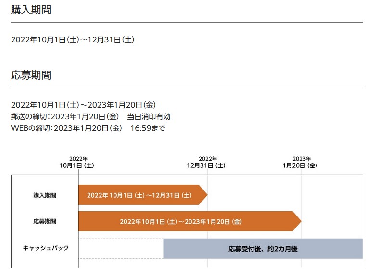
Task: Click the orange 応募期間 arrow bar
Action: click(x=190, y=221)
